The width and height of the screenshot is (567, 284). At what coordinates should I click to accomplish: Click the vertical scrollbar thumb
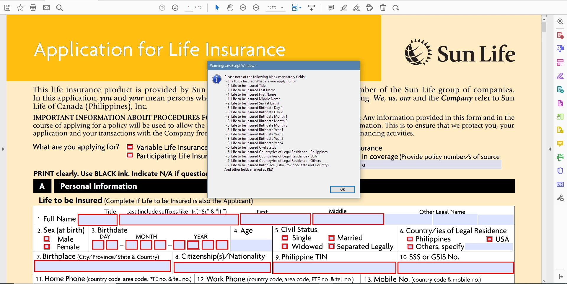544,27
